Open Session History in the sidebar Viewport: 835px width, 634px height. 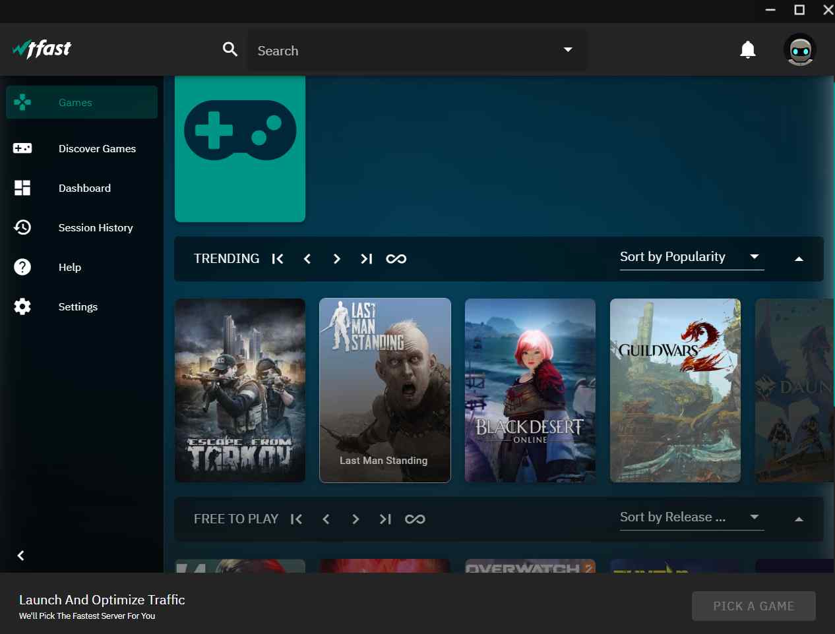tap(82, 227)
